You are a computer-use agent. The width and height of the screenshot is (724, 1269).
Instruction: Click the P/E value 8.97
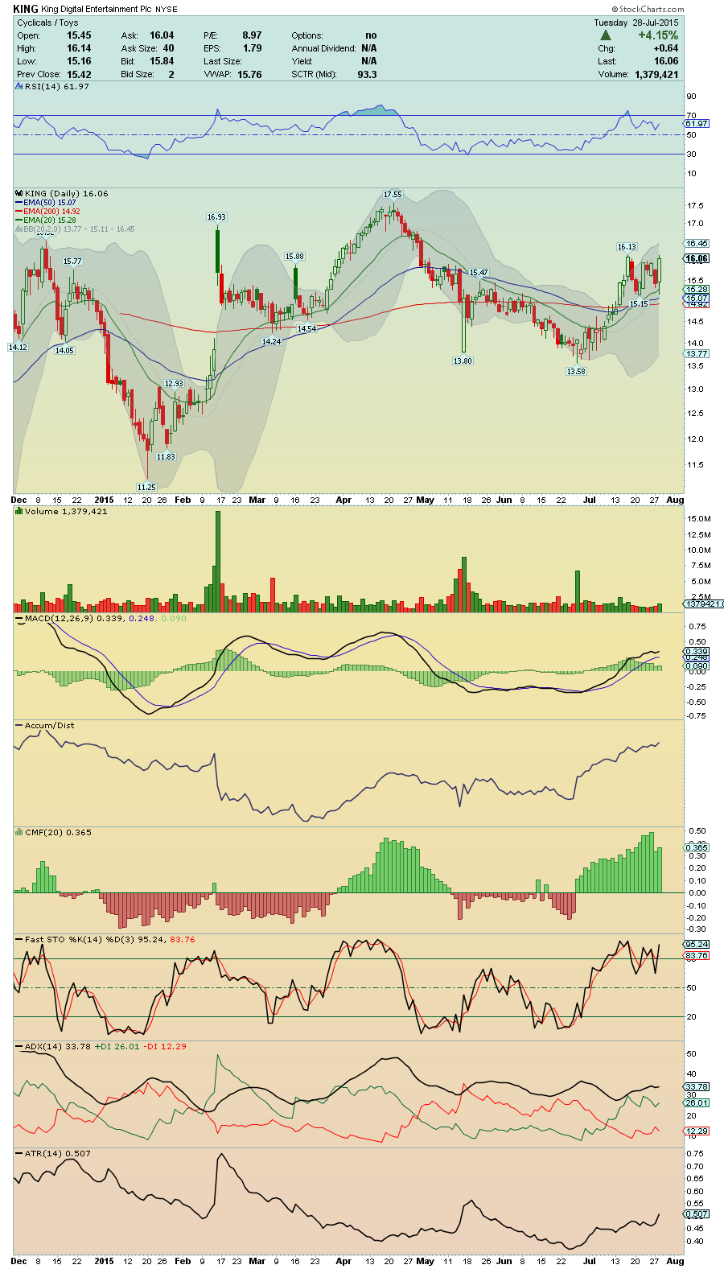252,35
